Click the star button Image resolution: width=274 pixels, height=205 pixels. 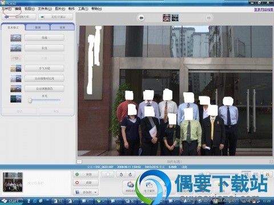coord(108,174)
